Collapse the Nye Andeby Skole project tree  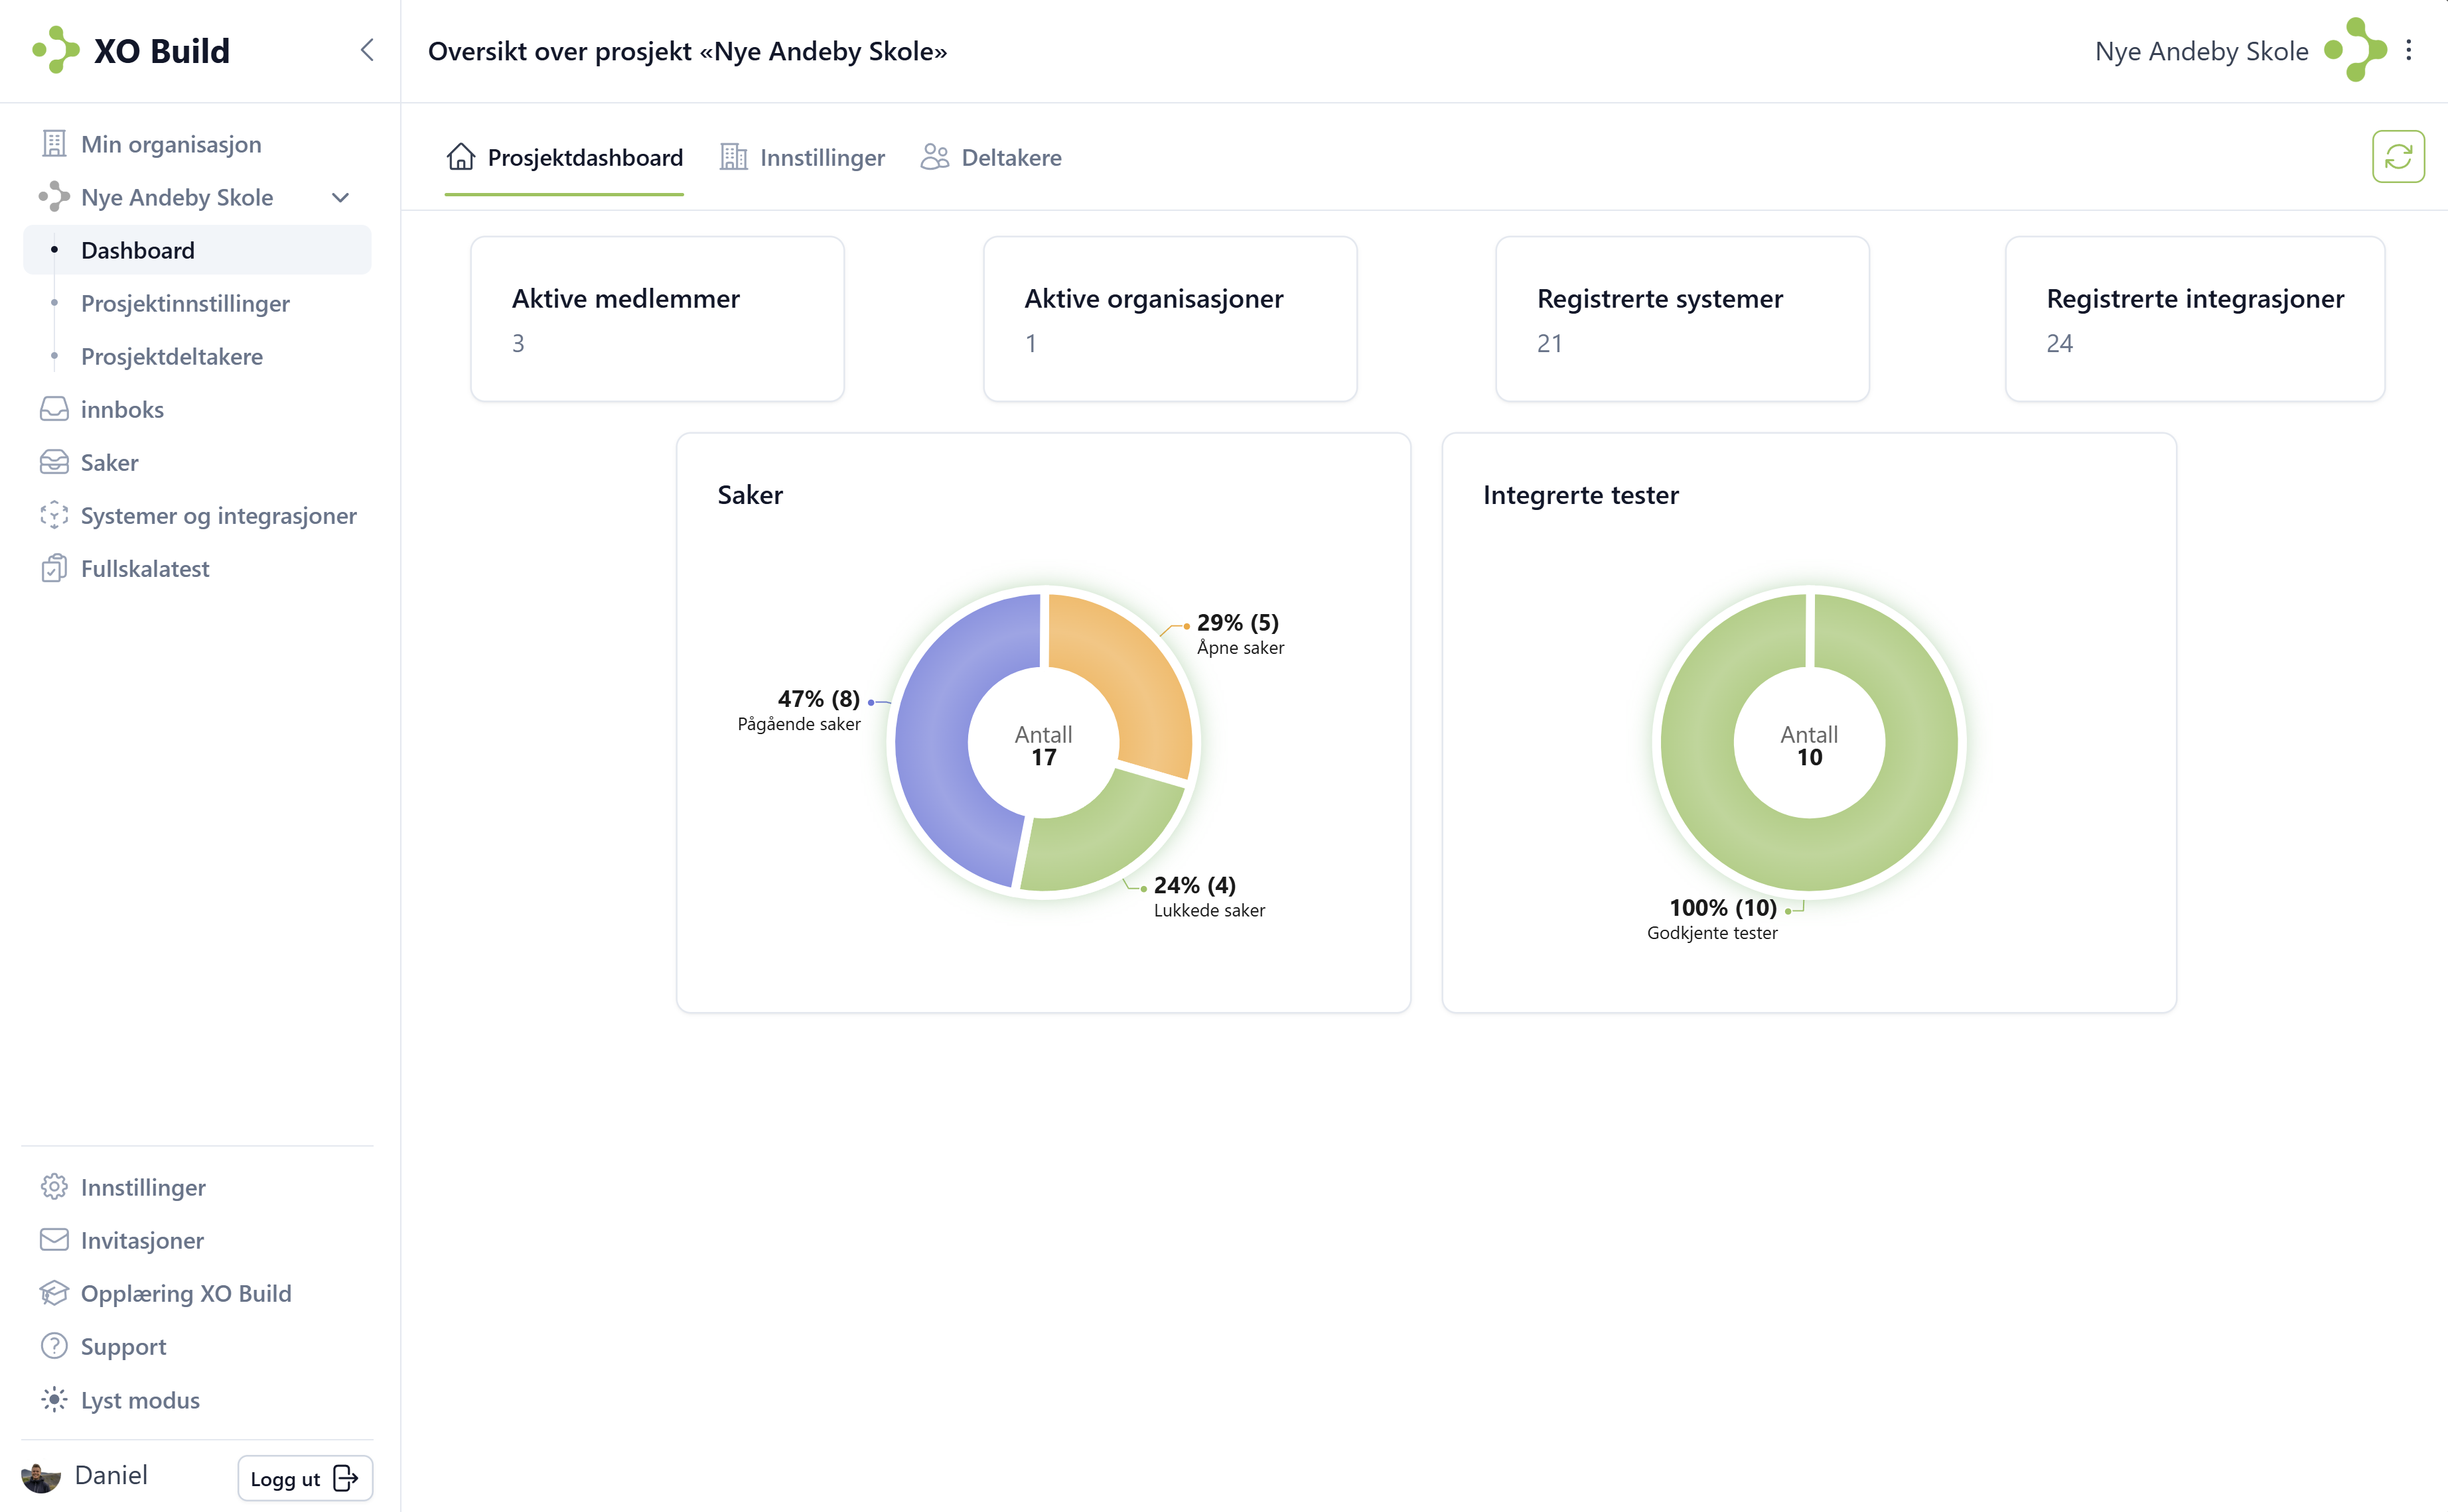point(340,197)
